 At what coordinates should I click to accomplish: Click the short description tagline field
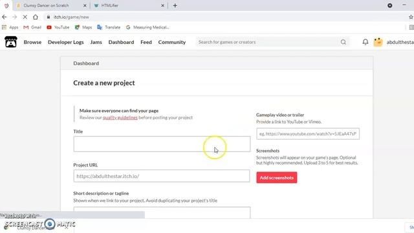point(162,212)
